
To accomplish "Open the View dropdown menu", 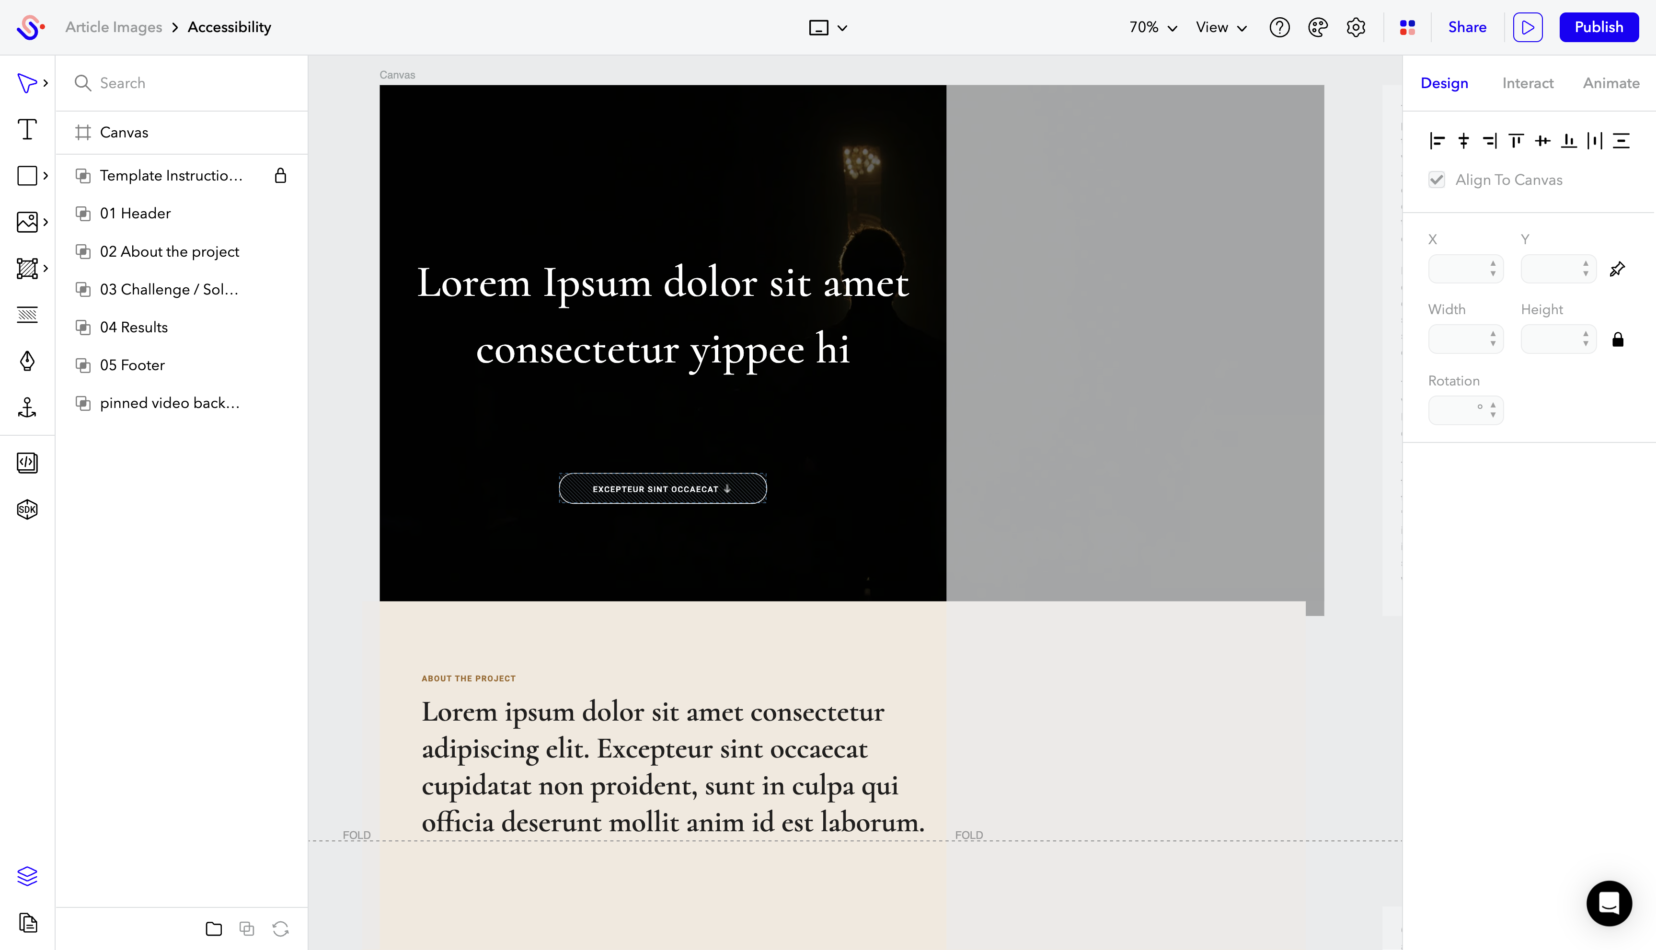I will pos(1221,27).
